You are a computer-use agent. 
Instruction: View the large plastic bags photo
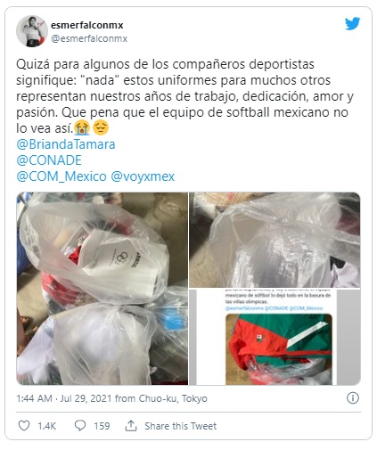coord(102,289)
